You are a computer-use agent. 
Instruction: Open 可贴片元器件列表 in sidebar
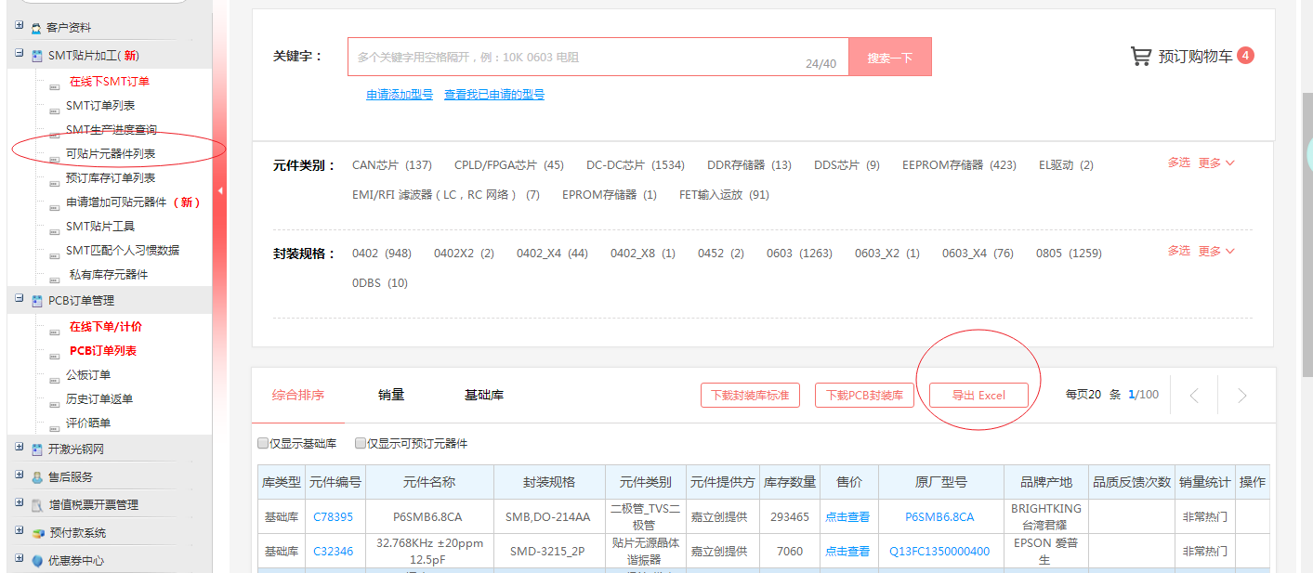click(111, 154)
